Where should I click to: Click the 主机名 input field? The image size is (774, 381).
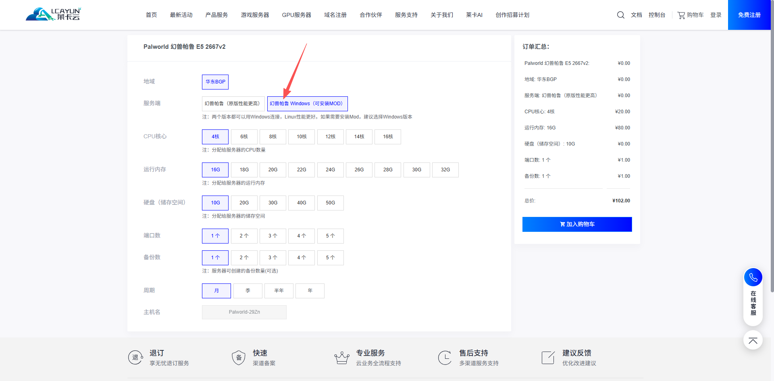tap(244, 312)
